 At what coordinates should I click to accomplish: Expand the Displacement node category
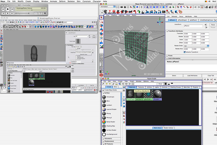(x=103, y=141)
